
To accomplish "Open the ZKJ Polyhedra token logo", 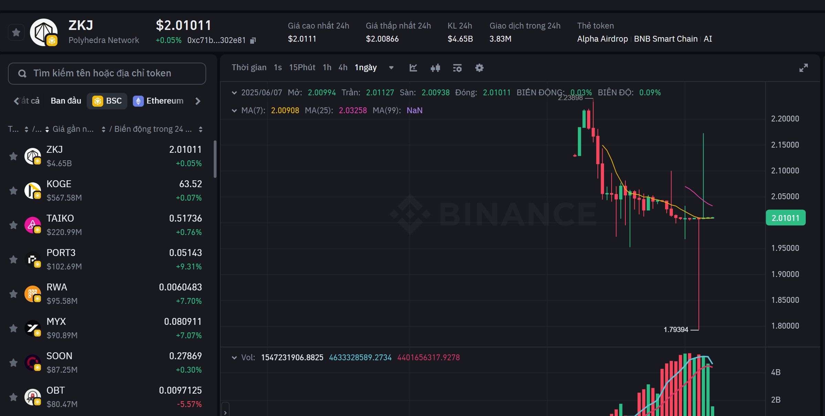I will pyautogui.click(x=44, y=32).
